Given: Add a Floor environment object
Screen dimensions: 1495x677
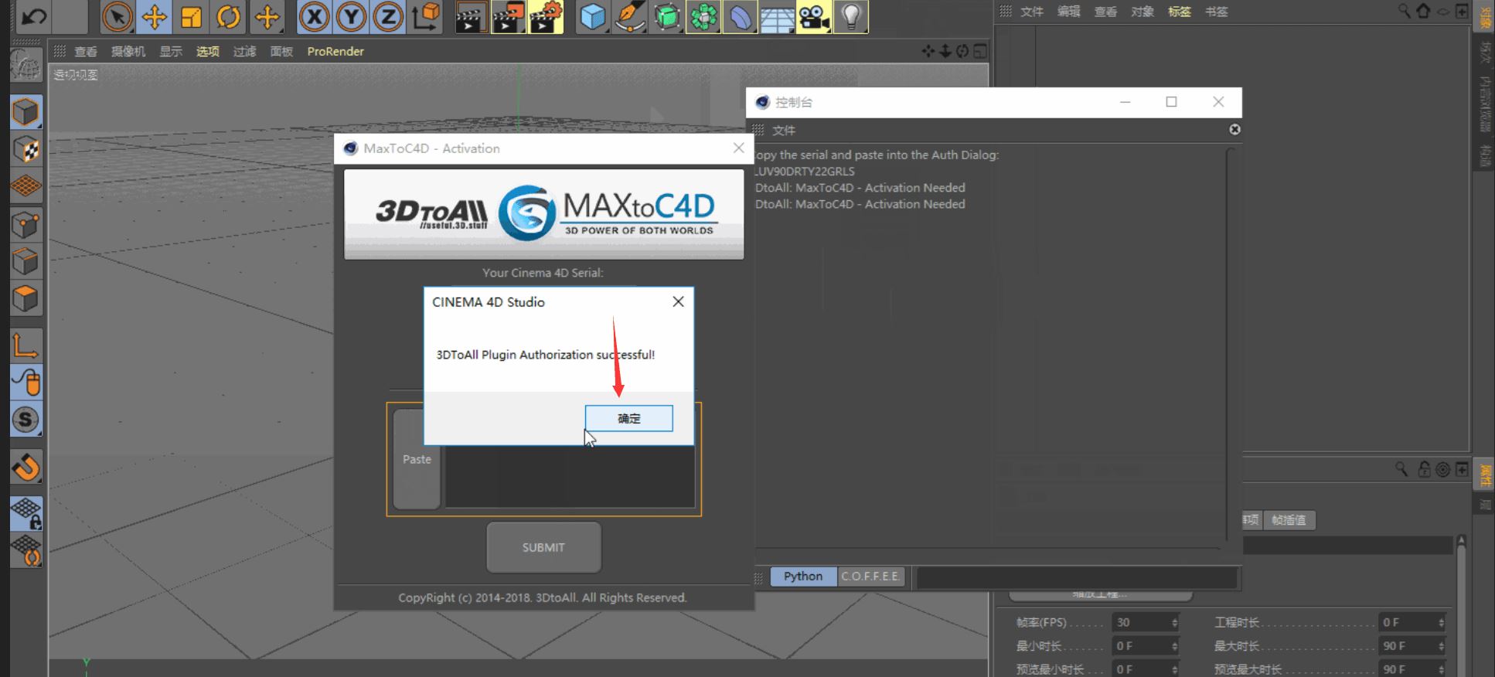Looking at the screenshot, I should click(778, 16).
